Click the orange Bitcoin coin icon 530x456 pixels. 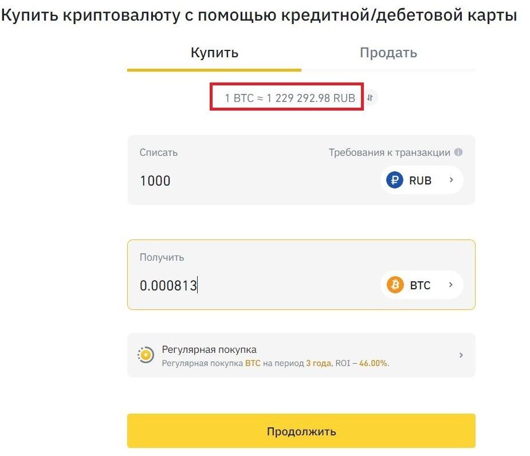point(395,285)
